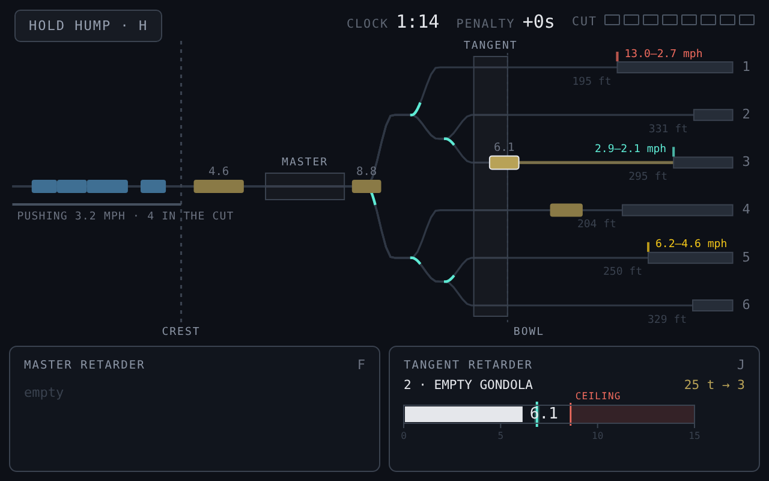Click the '2 · EMPTY GONDOLA' car label
Image resolution: width=769 pixels, height=481 pixels.
468,385
